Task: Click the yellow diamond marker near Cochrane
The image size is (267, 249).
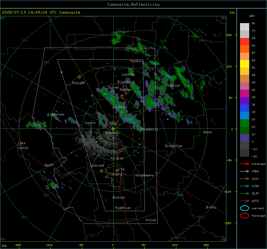Action: 102,171
